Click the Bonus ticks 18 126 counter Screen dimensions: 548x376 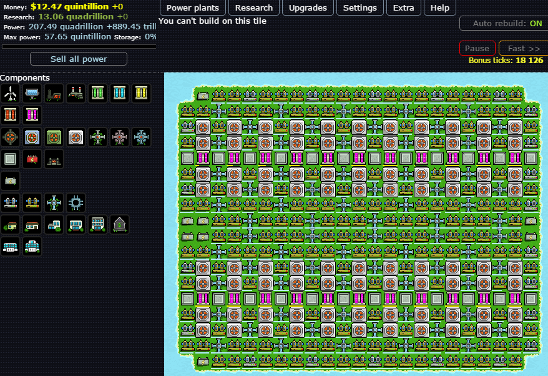coord(506,60)
